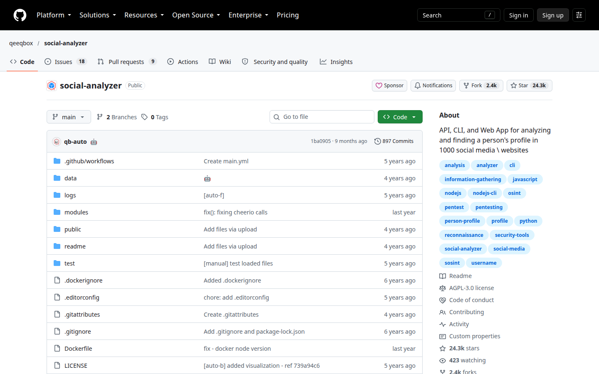
Task: Expand the Platform menu
Action: click(x=54, y=15)
